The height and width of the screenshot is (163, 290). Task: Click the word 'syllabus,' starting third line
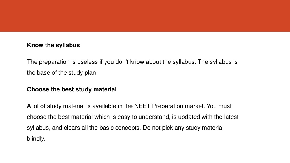[39, 128]
